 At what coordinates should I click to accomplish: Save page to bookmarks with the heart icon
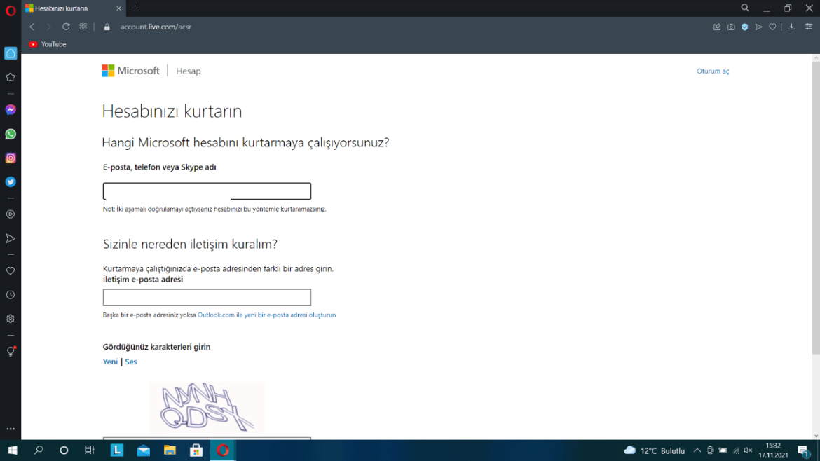pyautogui.click(x=772, y=27)
